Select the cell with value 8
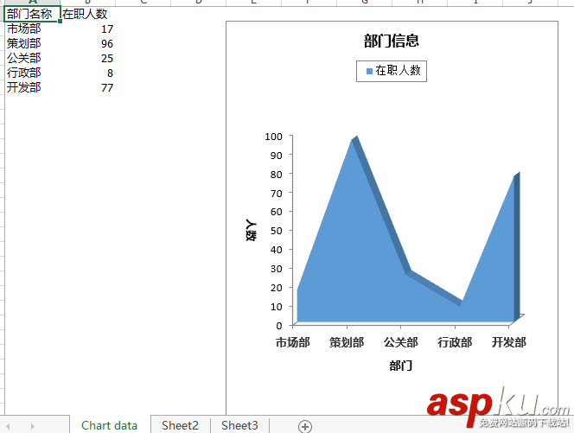 88,73
